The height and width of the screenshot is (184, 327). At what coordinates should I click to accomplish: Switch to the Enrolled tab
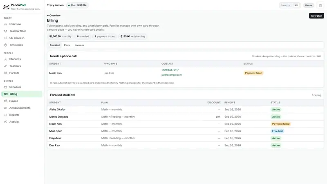(x=55, y=45)
